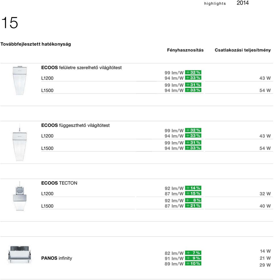Screen dimensions: 274x280
Task: Select "43 W" in the ECOOS függeszthető section
Action: click(x=265, y=136)
